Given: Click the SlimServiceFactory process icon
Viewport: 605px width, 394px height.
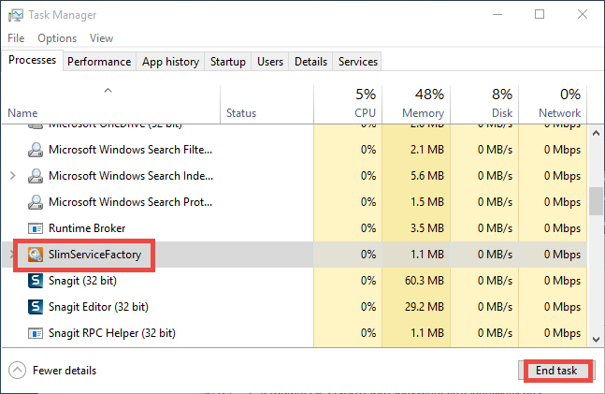Looking at the screenshot, I should (x=36, y=255).
